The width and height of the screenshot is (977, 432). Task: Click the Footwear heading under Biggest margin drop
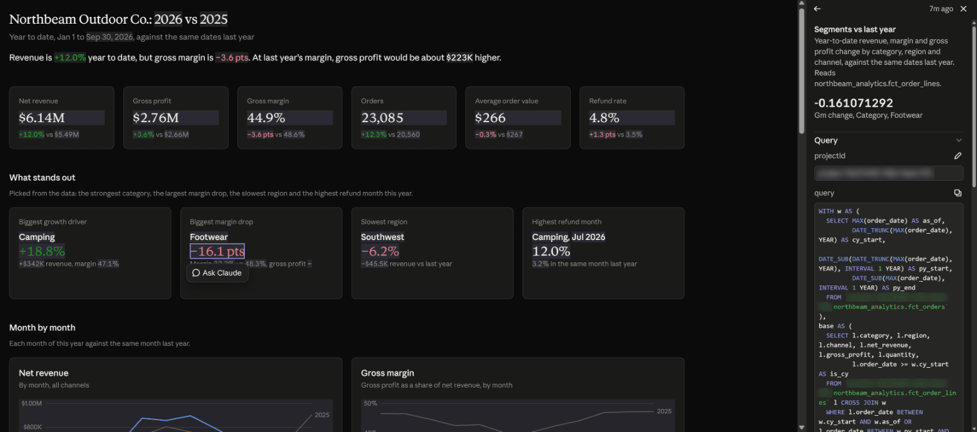209,237
